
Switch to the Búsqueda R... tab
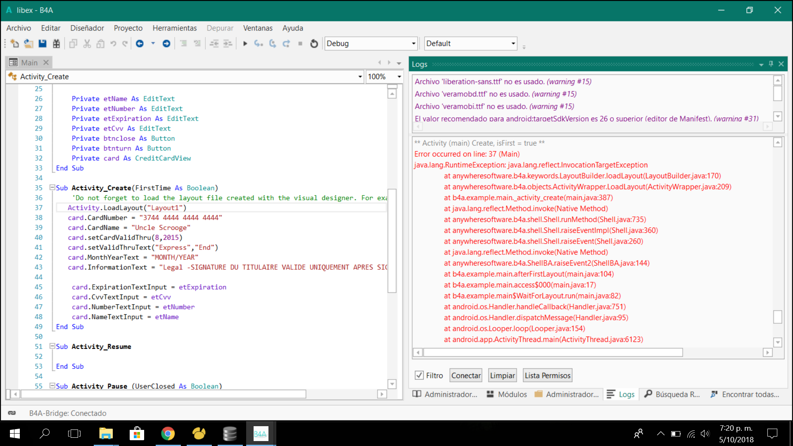[672, 394]
